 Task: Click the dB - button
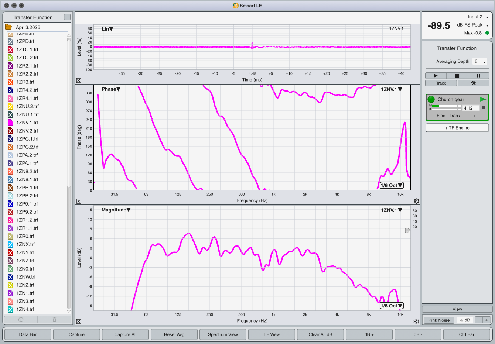tap(418, 334)
